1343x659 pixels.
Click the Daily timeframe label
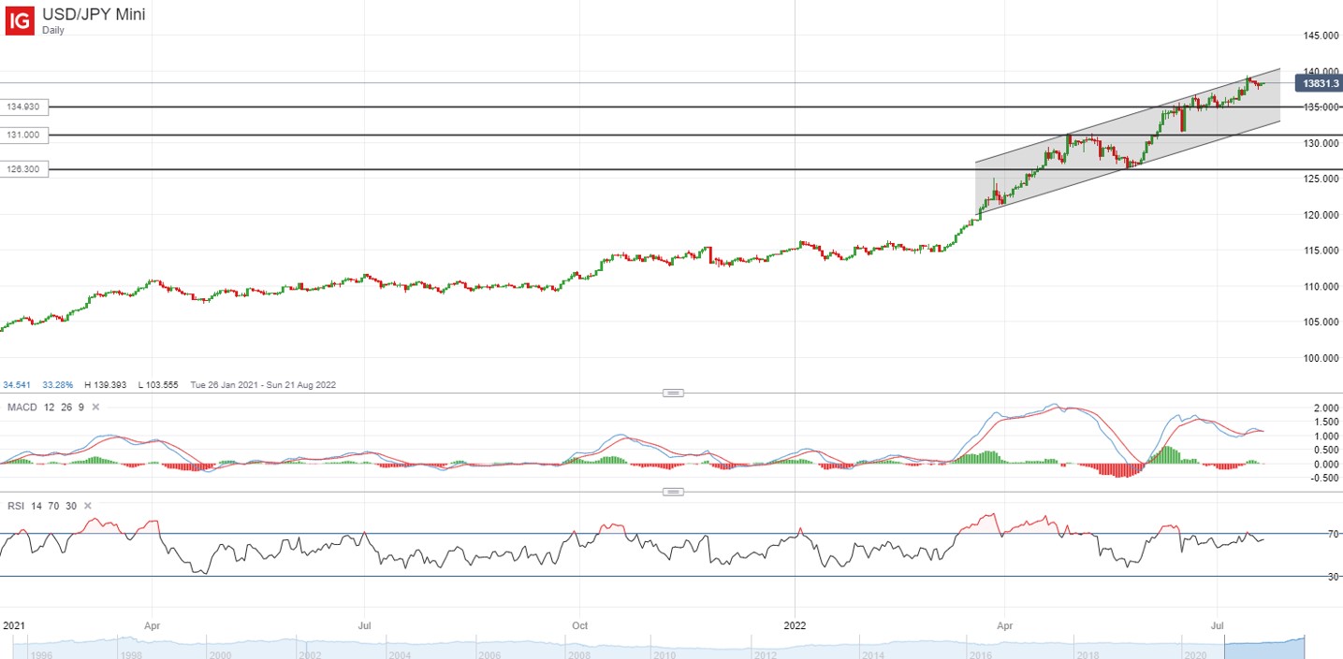click(x=53, y=30)
